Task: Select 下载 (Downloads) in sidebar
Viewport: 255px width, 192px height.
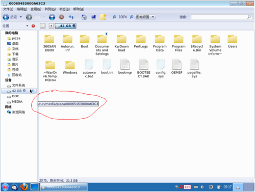Action: click(x=13, y=54)
